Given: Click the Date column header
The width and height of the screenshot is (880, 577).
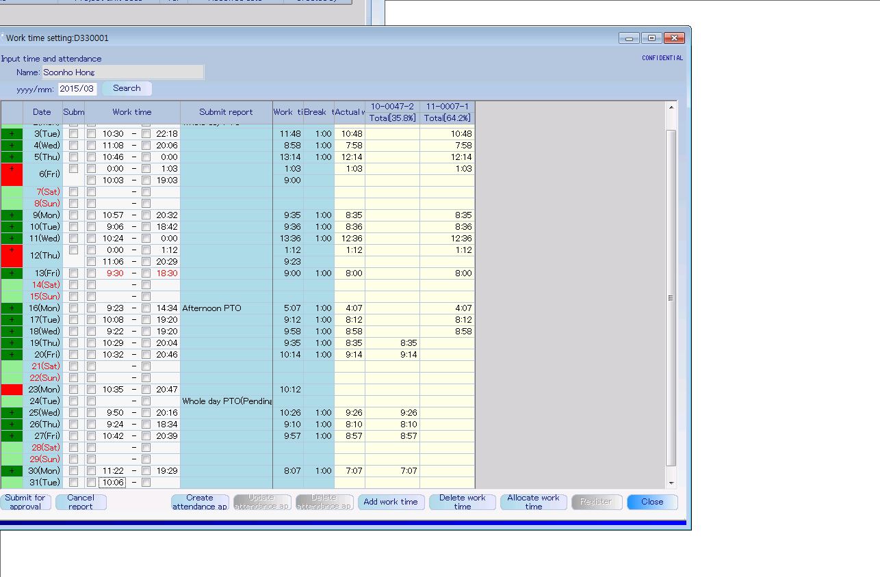Looking at the screenshot, I should pyautogui.click(x=42, y=112).
